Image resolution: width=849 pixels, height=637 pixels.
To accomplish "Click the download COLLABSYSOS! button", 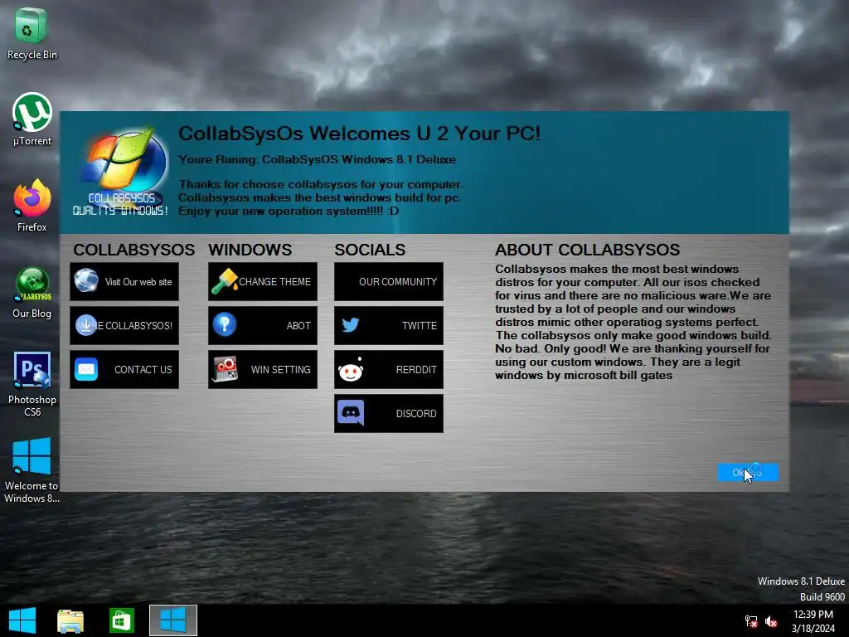I will [124, 325].
